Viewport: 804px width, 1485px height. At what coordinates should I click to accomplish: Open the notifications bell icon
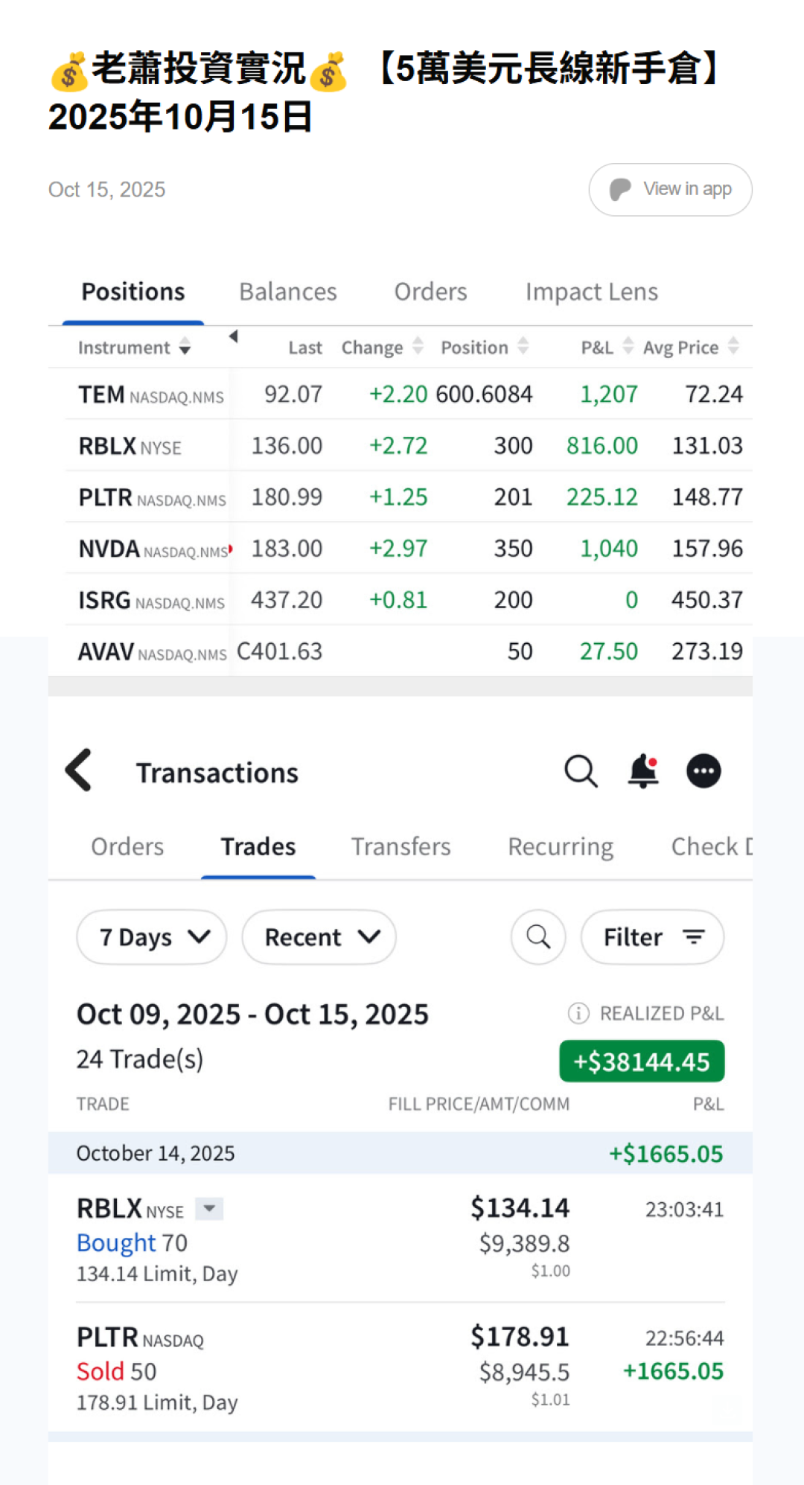(x=643, y=771)
